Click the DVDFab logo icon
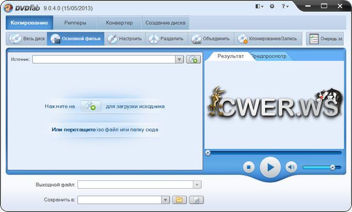352x212 pixels. click(8, 9)
